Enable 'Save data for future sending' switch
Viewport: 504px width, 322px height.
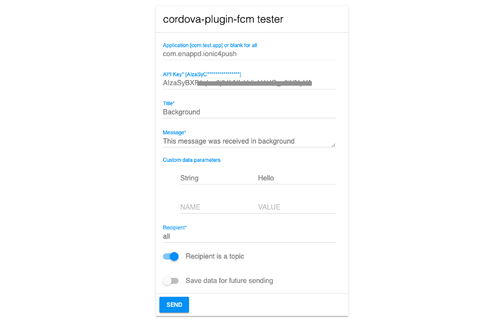pos(171,280)
